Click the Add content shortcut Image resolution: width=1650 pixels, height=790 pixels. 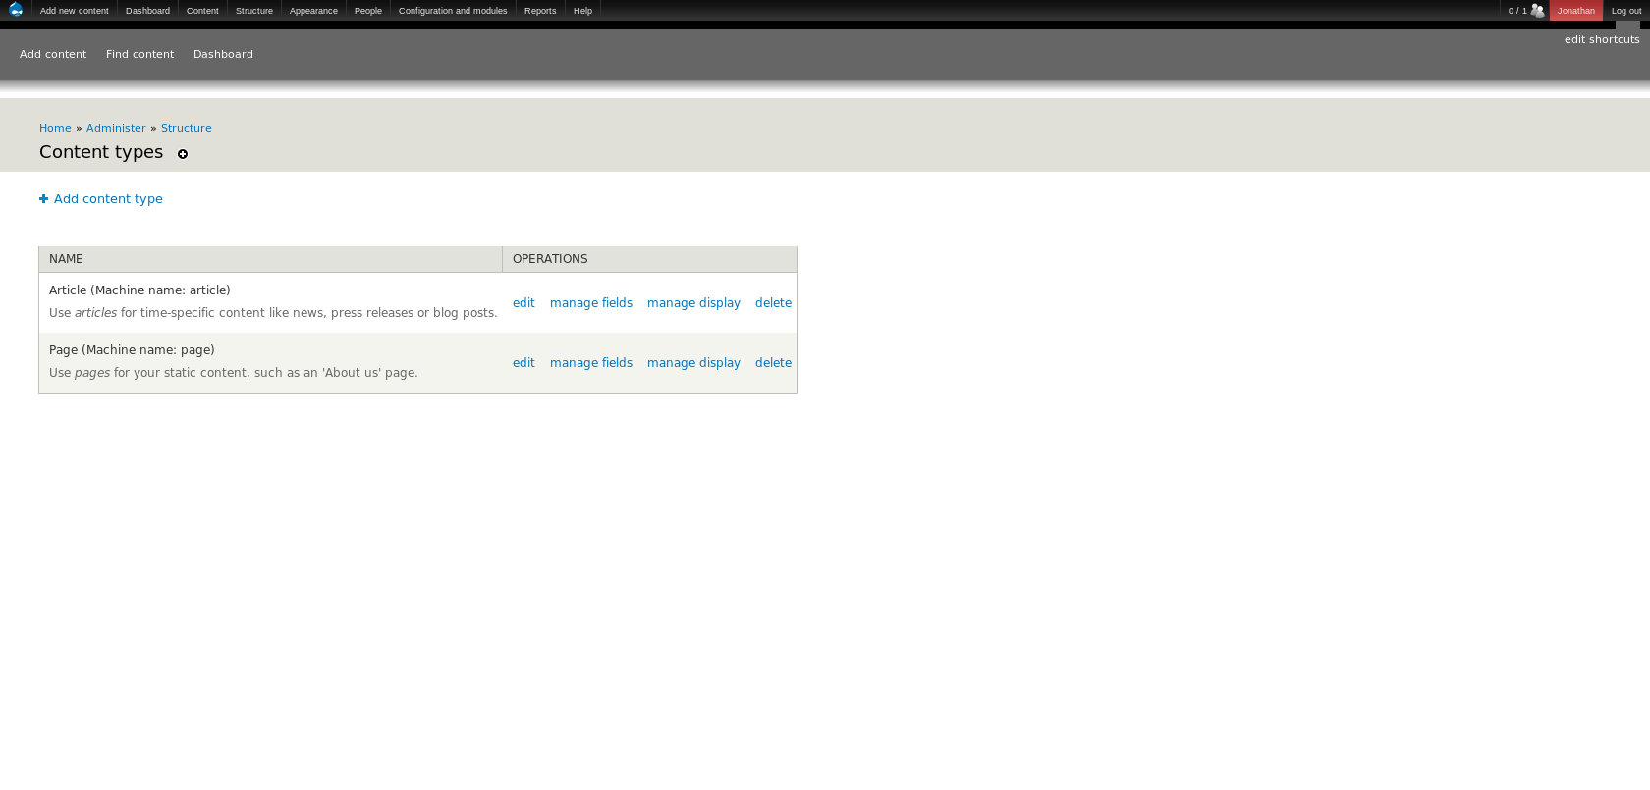53,54
